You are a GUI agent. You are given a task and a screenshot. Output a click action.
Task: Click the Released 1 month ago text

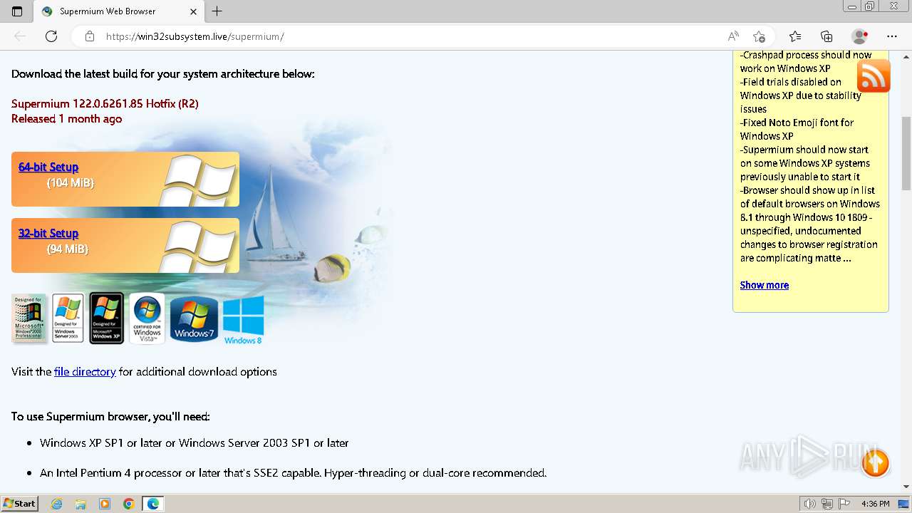(66, 119)
